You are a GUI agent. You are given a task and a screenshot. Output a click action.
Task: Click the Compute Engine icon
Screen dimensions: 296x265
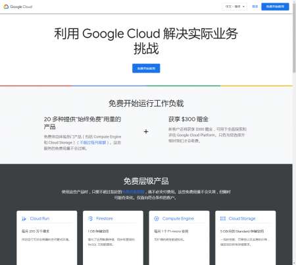click(x=157, y=219)
